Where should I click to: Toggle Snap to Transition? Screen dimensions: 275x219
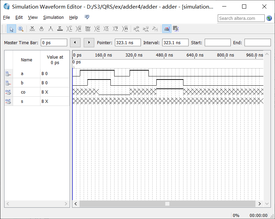pos(176,29)
